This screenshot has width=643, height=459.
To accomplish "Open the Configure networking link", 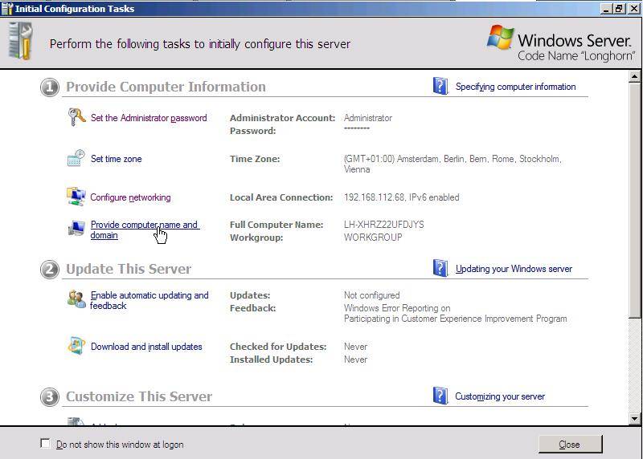I will tap(130, 197).
